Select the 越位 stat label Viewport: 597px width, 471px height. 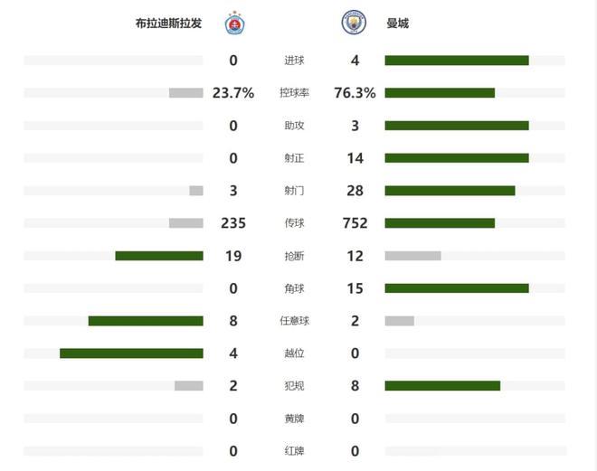[x=293, y=353]
